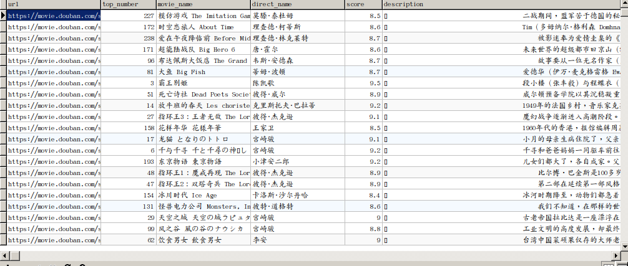Click the direct_name column header
The width and height of the screenshot is (628, 266).
click(298, 4)
